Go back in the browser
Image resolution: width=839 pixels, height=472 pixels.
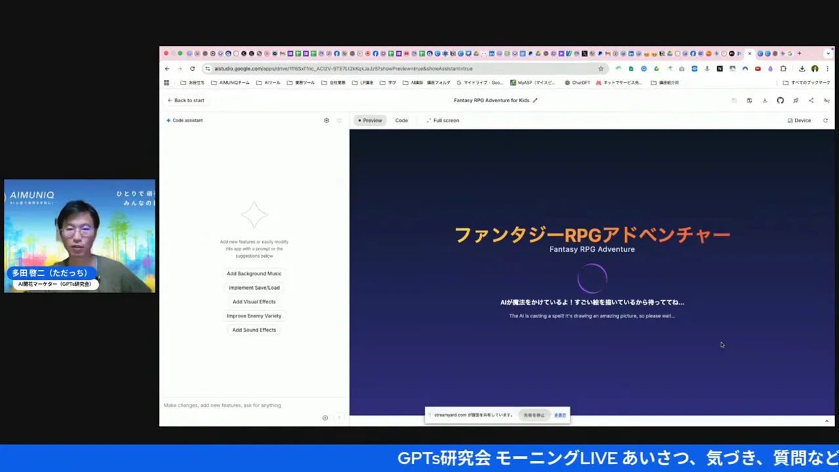click(167, 68)
